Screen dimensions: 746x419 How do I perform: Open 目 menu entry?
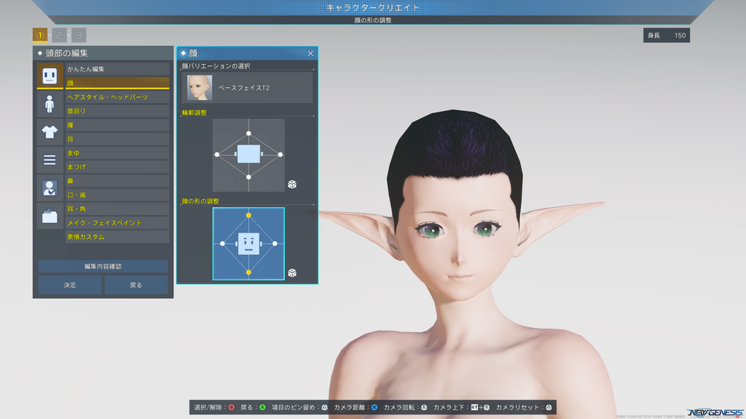118,139
